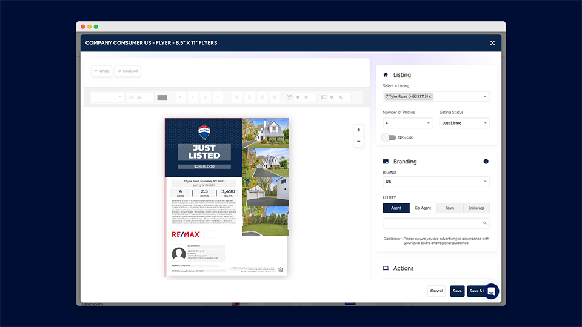Click the Undo All button
582x327 pixels.
(x=128, y=71)
